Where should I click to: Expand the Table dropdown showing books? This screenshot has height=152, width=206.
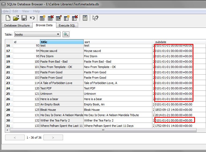point(37,34)
